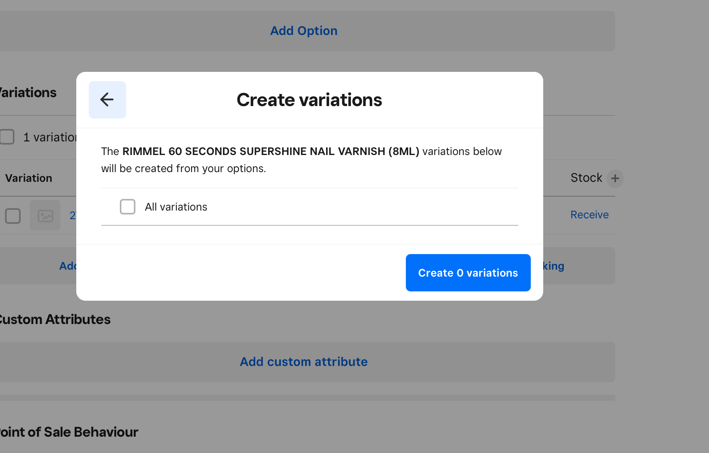Click the greyed image thumbnail for the variation

[45, 216]
